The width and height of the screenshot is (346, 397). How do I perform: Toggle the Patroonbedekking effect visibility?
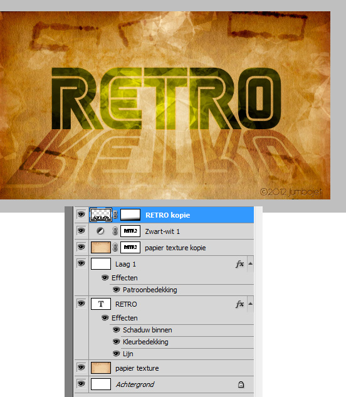(116, 290)
